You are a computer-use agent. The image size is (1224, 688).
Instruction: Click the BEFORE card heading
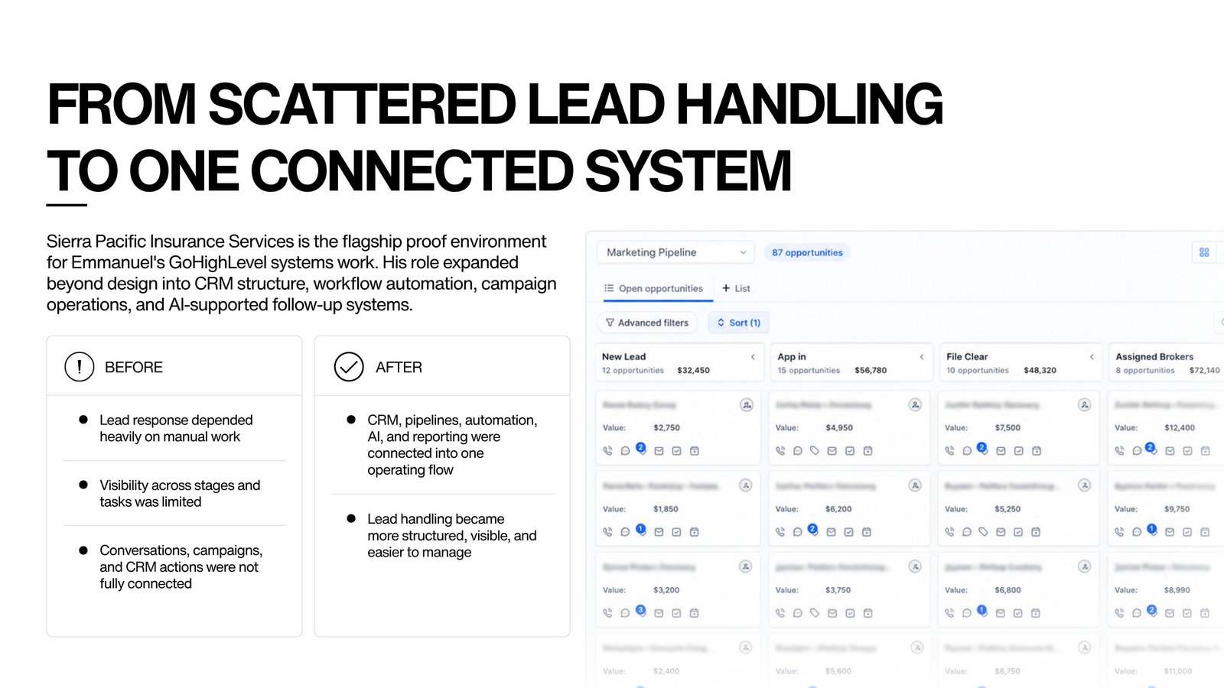(x=134, y=367)
